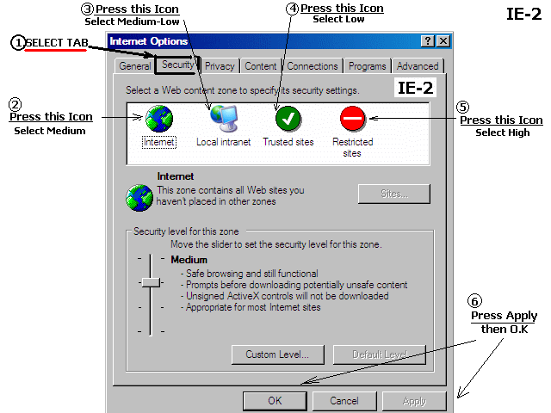
Task: Choose the Restricted sites red icon
Action: (352, 119)
